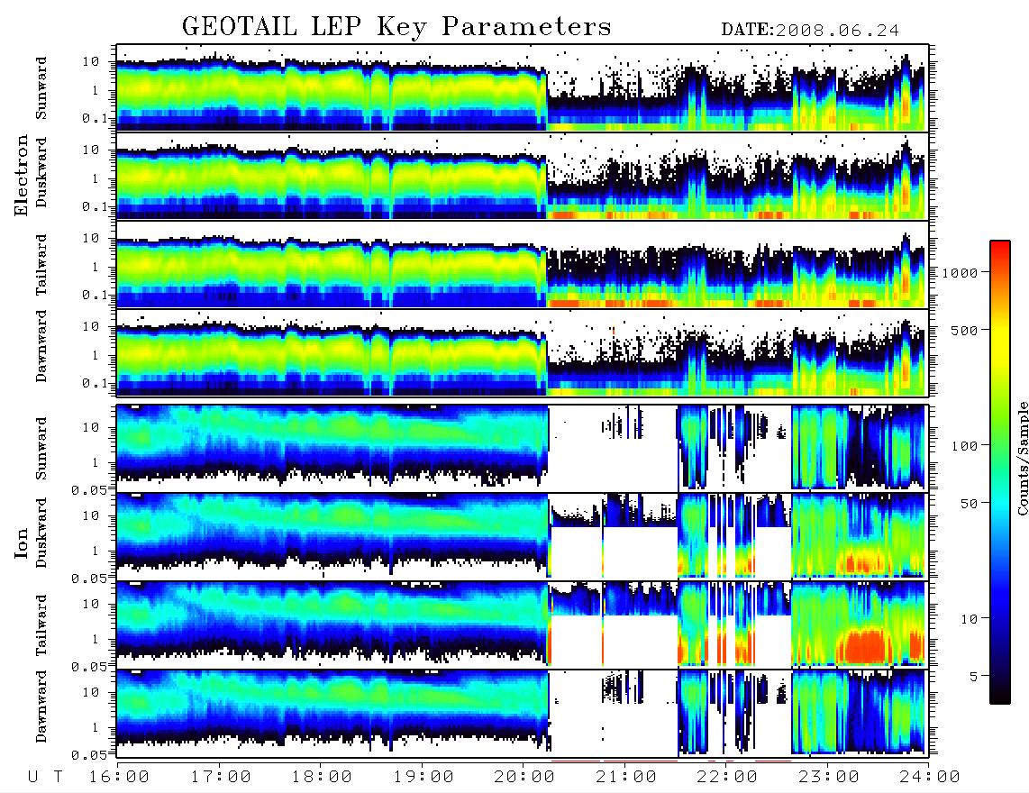This screenshot has width=1029, height=793.
Task: Click the 19:00 time tick label
Action: point(423,778)
